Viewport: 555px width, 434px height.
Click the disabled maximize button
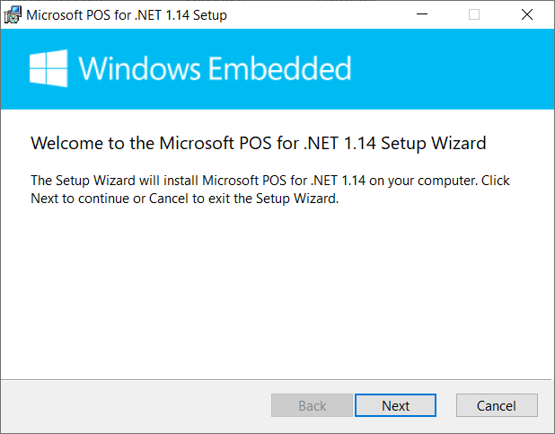pos(474,14)
